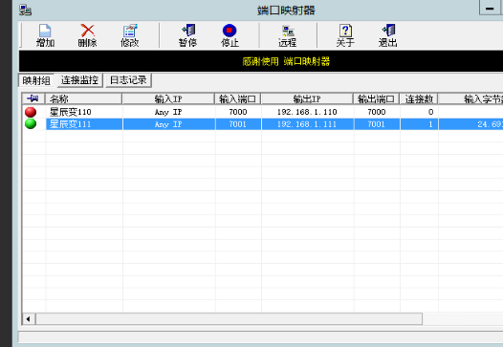Click the 输入字节 column header
The image size is (503, 347).
470,98
